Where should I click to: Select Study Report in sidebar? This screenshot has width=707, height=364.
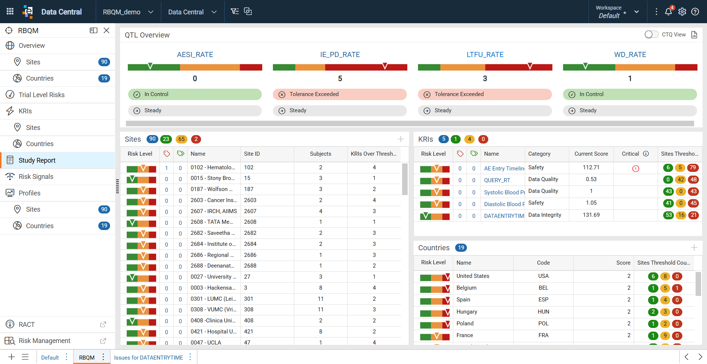pyautogui.click(x=57, y=160)
